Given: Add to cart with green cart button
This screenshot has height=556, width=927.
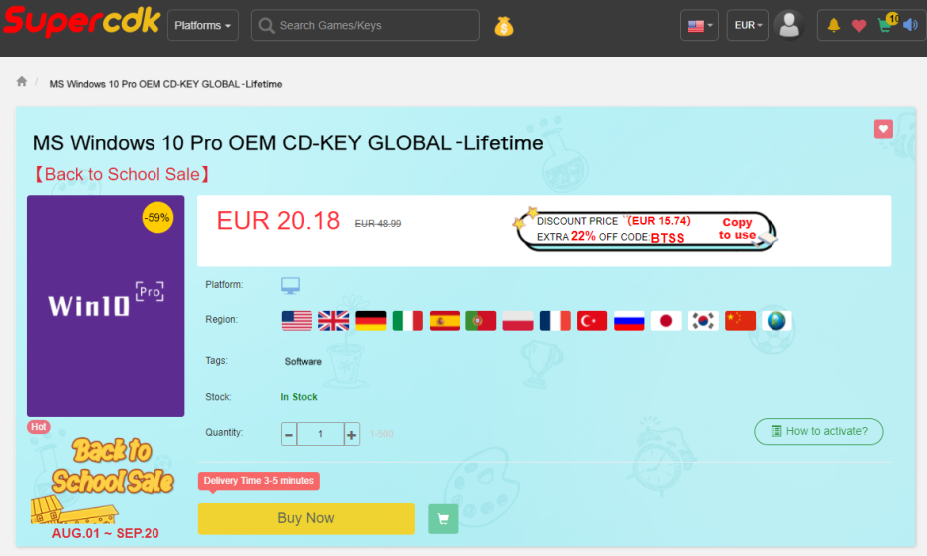Looking at the screenshot, I should 443,519.
